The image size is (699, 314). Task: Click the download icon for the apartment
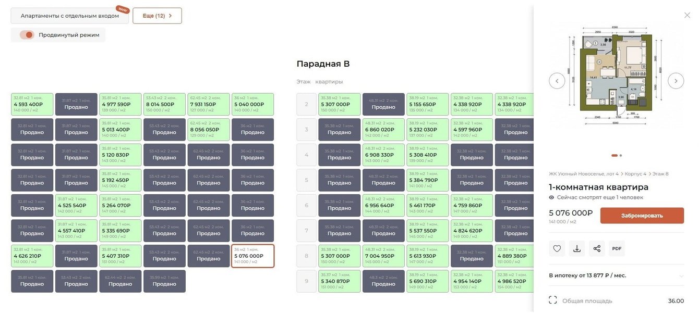tap(577, 248)
